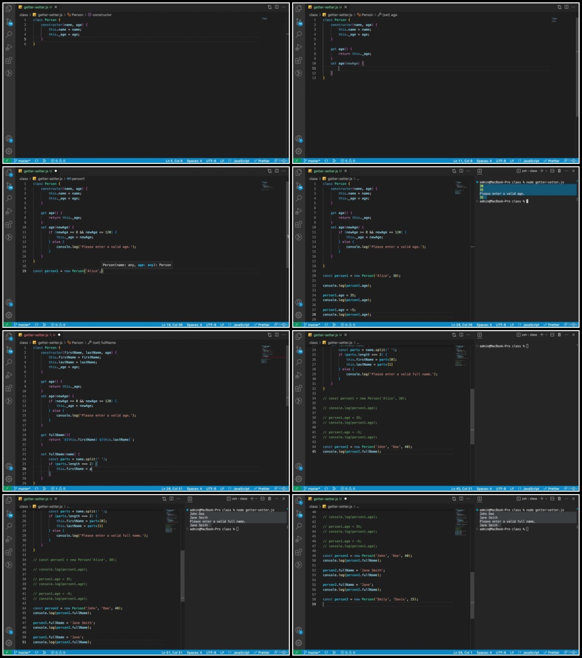The width and height of the screenshot is (582, 658).
Task: Click 'Ln 59, Col 1' status entry
Action: (x=463, y=653)
